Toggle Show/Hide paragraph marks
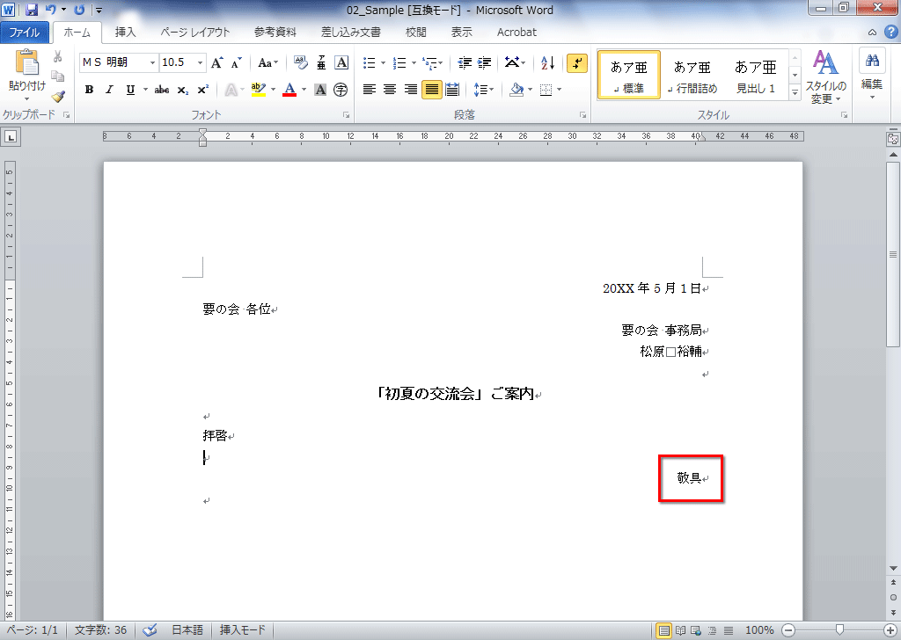Screen dimensions: 901x640 pos(577,62)
